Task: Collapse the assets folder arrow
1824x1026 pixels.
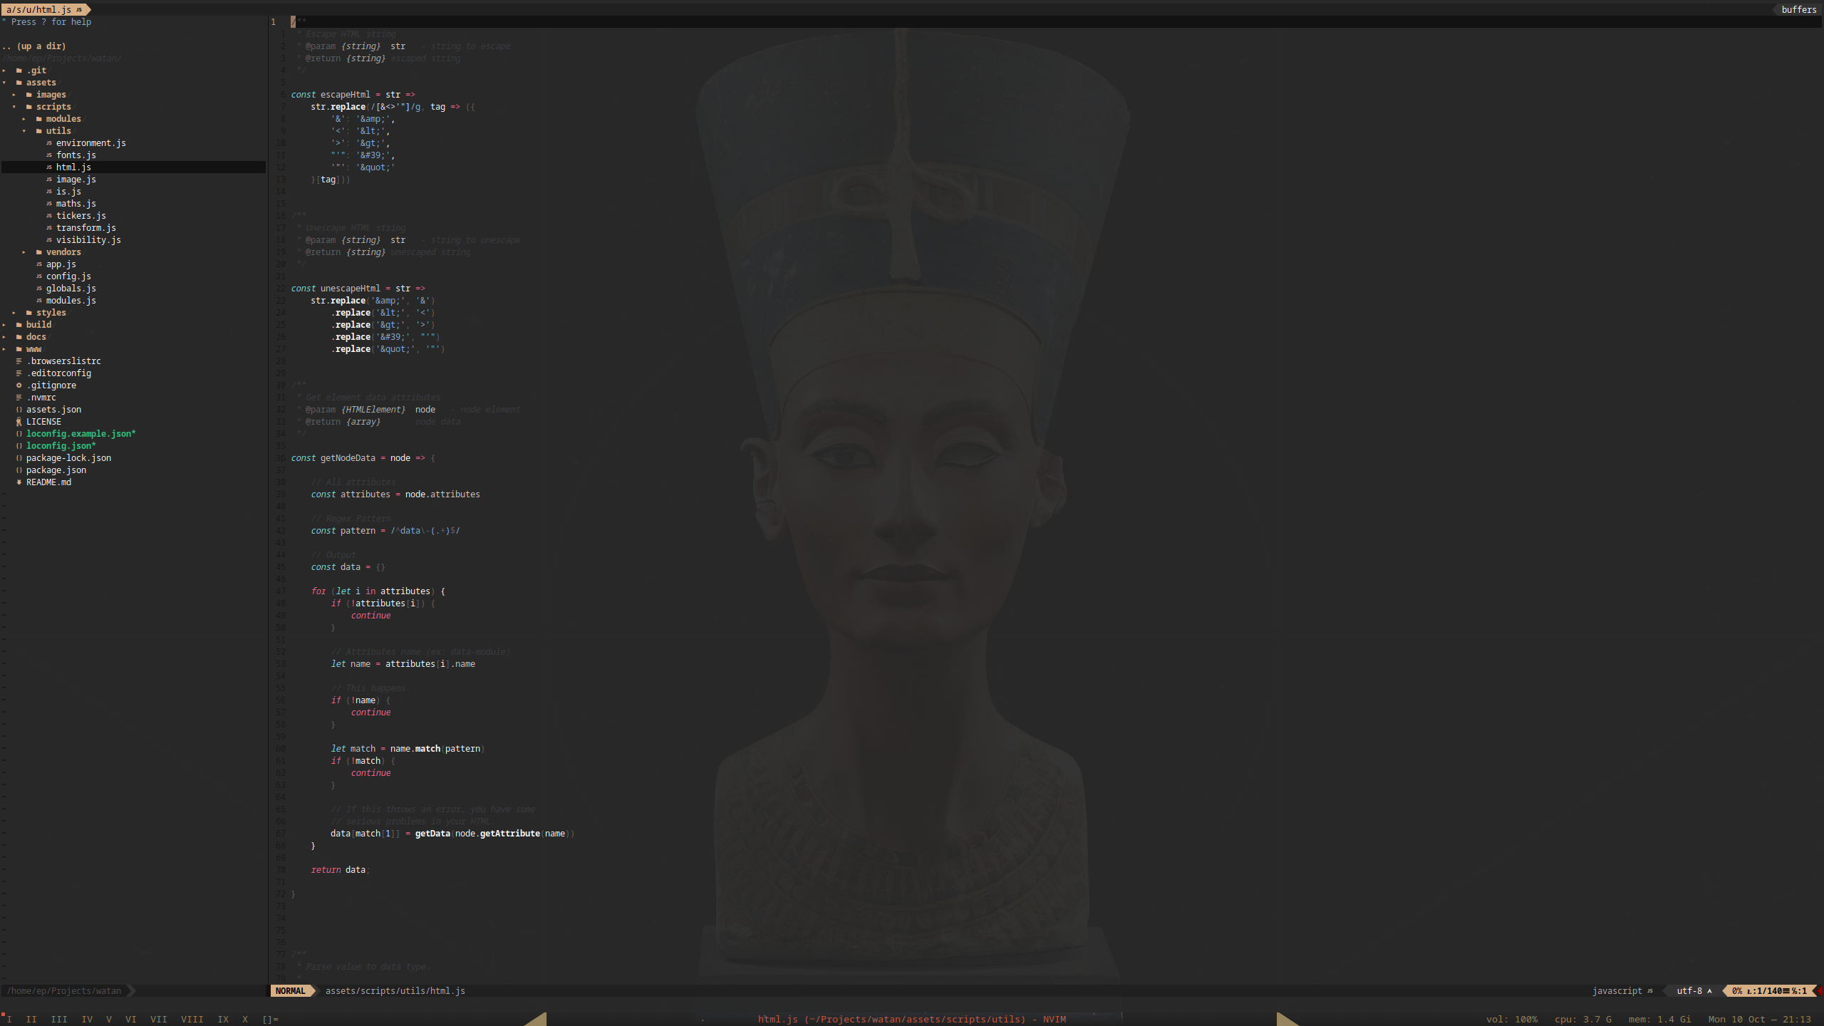Action: (x=4, y=83)
